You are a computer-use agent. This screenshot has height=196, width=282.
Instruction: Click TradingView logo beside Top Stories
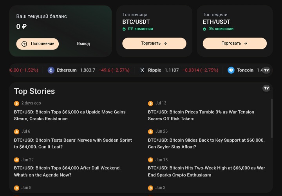pyautogui.click(x=266, y=88)
